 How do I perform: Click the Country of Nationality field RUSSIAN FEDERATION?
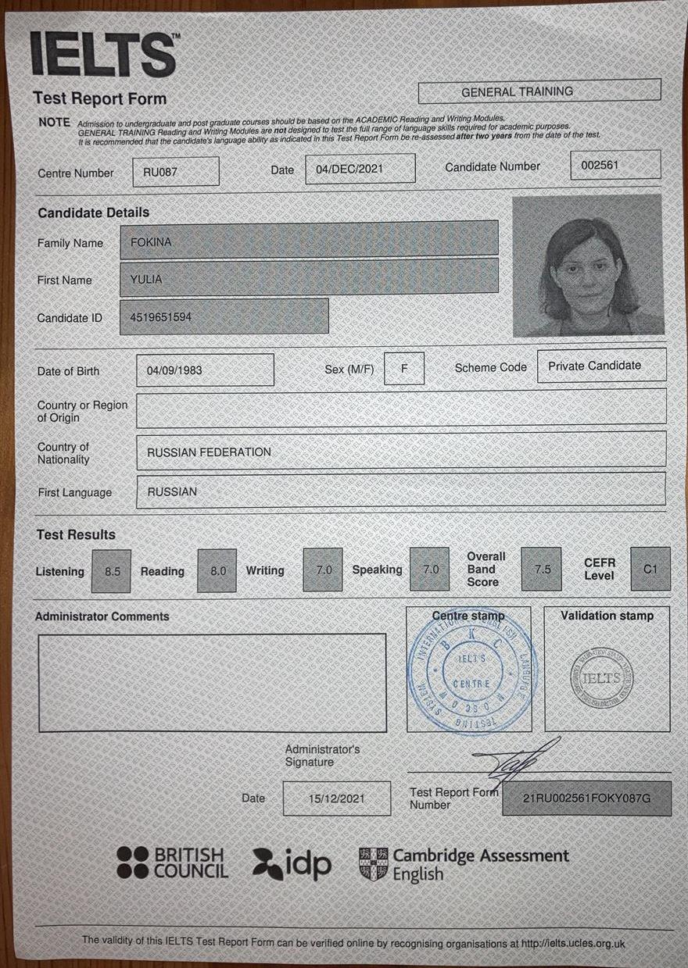click(x=402, y=451)
